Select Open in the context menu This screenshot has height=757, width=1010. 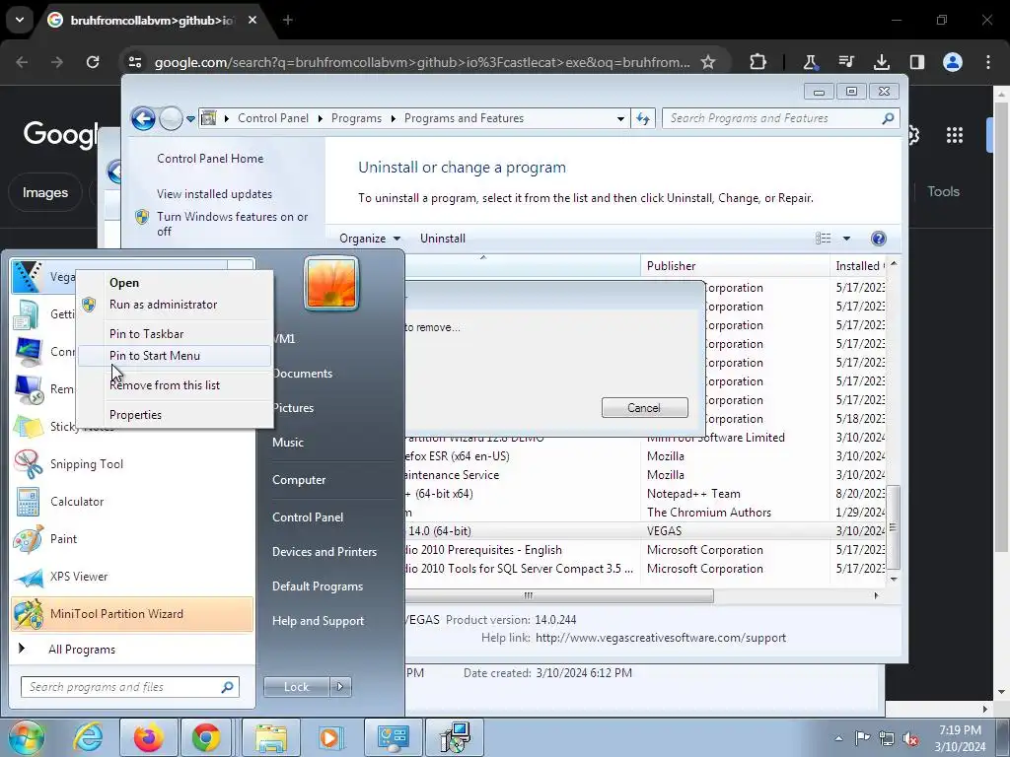(124, 283)
